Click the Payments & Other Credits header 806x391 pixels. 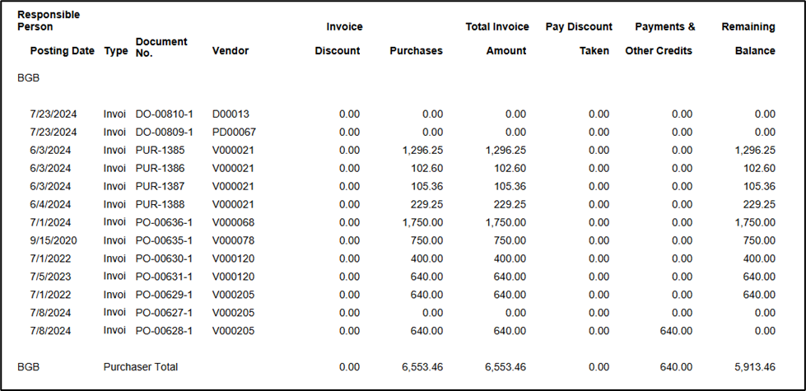[659, 39]
